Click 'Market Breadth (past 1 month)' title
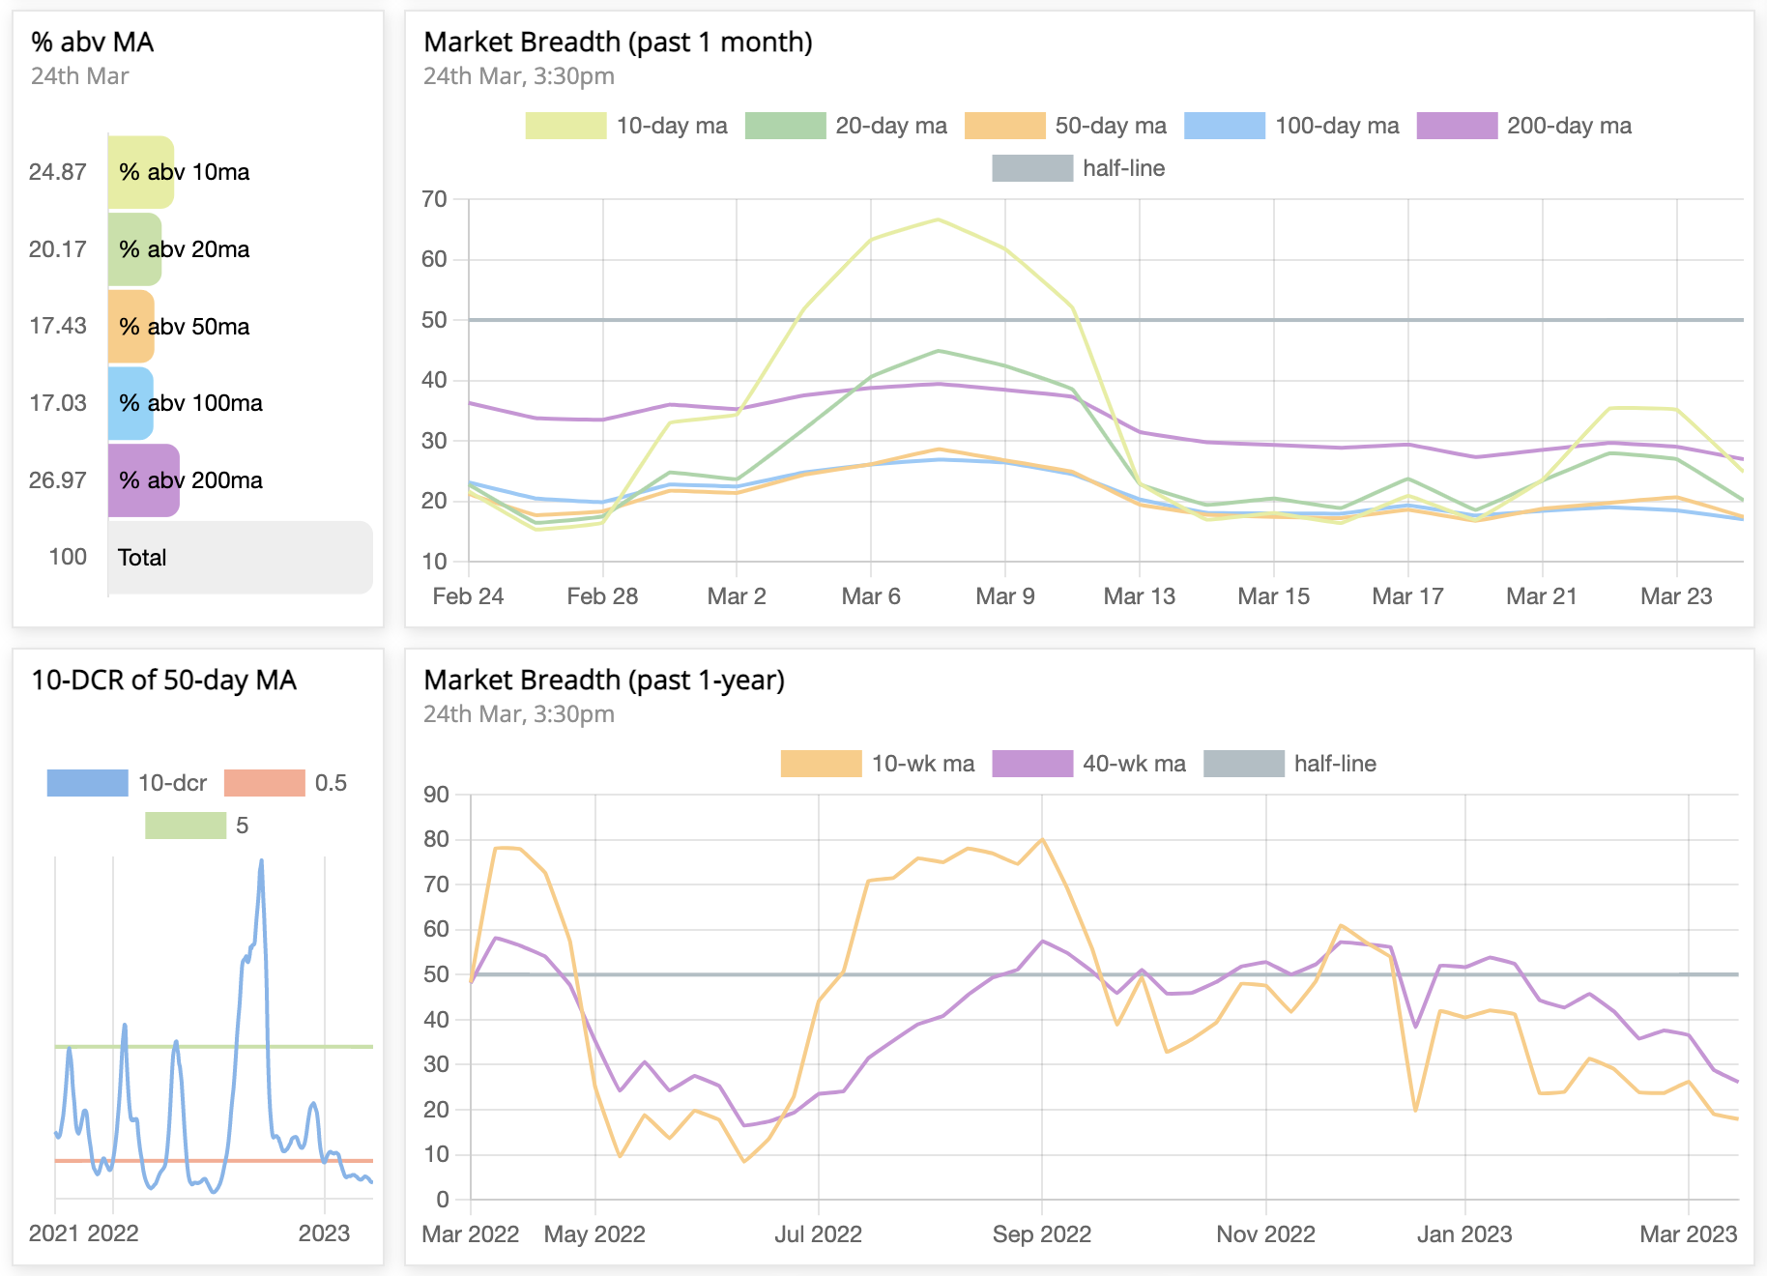 [619, 43]
